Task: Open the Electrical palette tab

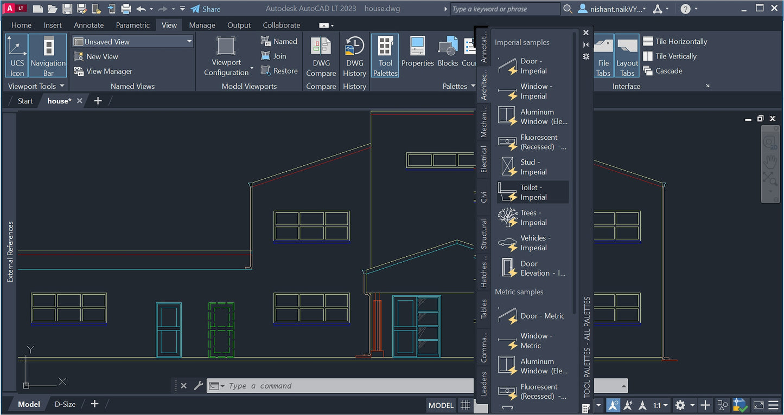Action: (484, 159)
